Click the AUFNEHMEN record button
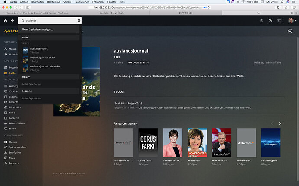 tap(138, 63)
